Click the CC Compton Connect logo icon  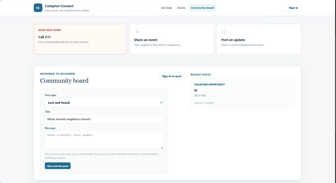[38, 8]
